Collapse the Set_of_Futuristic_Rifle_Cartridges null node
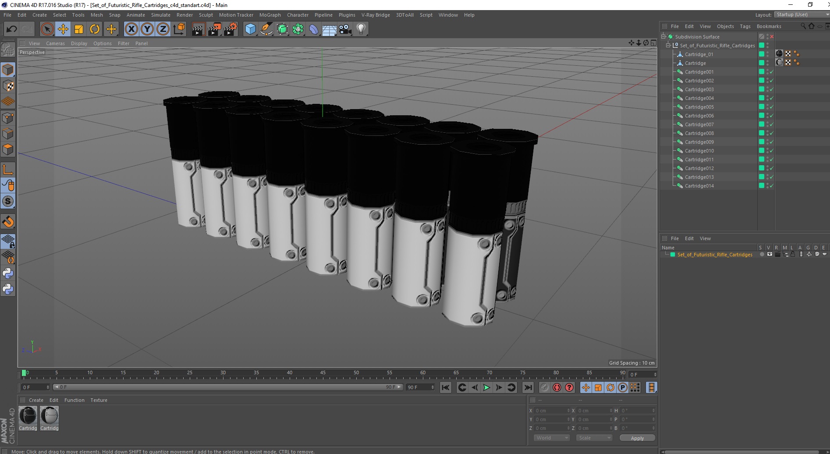This screenshot has height=454, width=830. pos(668,46)
